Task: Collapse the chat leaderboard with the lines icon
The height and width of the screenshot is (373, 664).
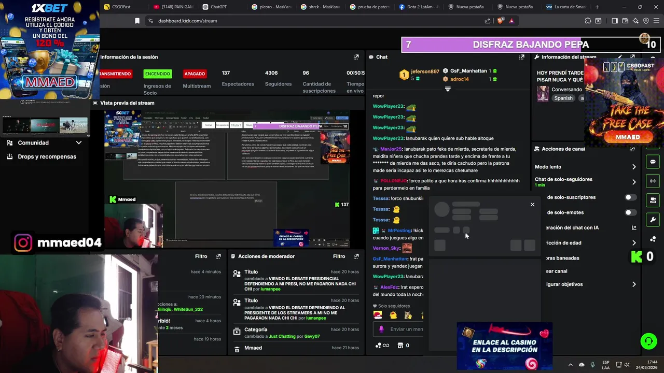Action: coord(448,89)
